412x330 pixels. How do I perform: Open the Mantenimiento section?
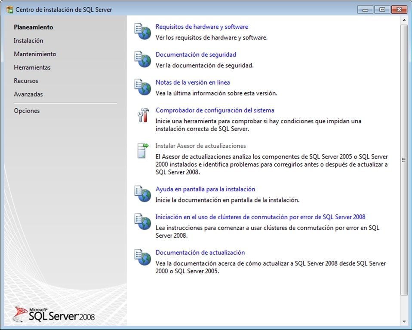tap(35, 54)
